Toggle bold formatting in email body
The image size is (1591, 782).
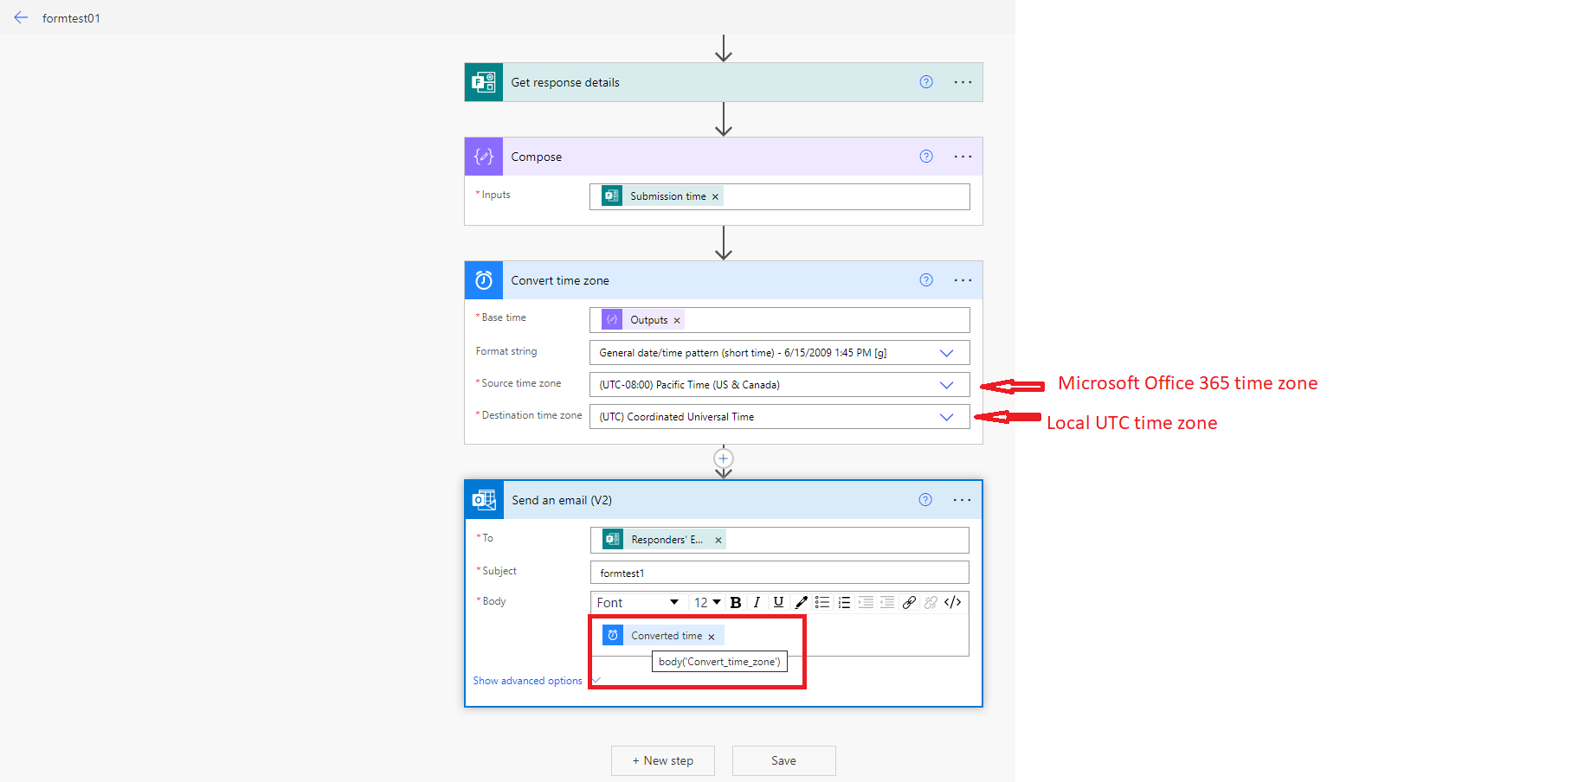coord(736,603)
